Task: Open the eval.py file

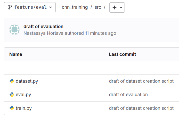Action: click(23, 95)
